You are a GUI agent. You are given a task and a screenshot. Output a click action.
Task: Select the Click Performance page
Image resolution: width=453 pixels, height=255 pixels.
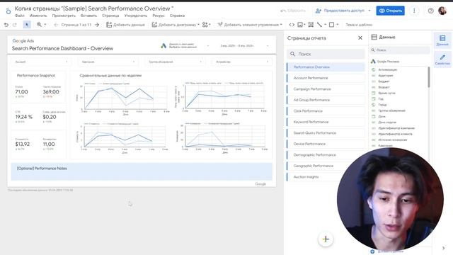(326, 111)
